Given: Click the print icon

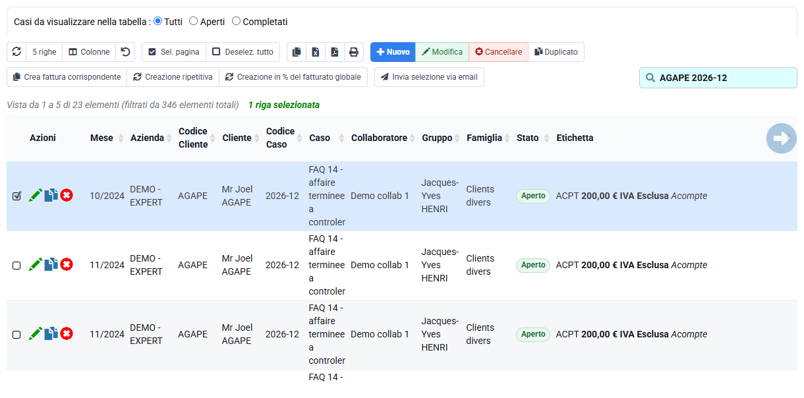Looking at the screenshot, I should tap(354, 52).
